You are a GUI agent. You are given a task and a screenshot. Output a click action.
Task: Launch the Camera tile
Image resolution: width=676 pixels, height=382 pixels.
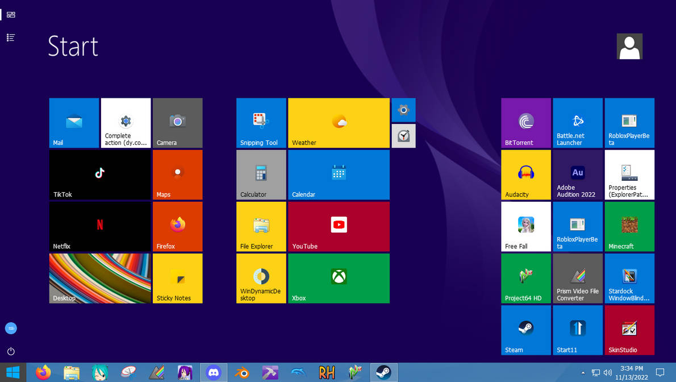pyautogui.click(x=178, y=123)
